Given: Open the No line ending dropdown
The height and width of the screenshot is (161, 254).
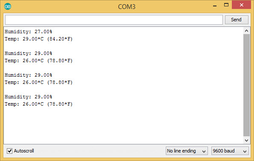Looking at the screenshot, I should (187, 151).
